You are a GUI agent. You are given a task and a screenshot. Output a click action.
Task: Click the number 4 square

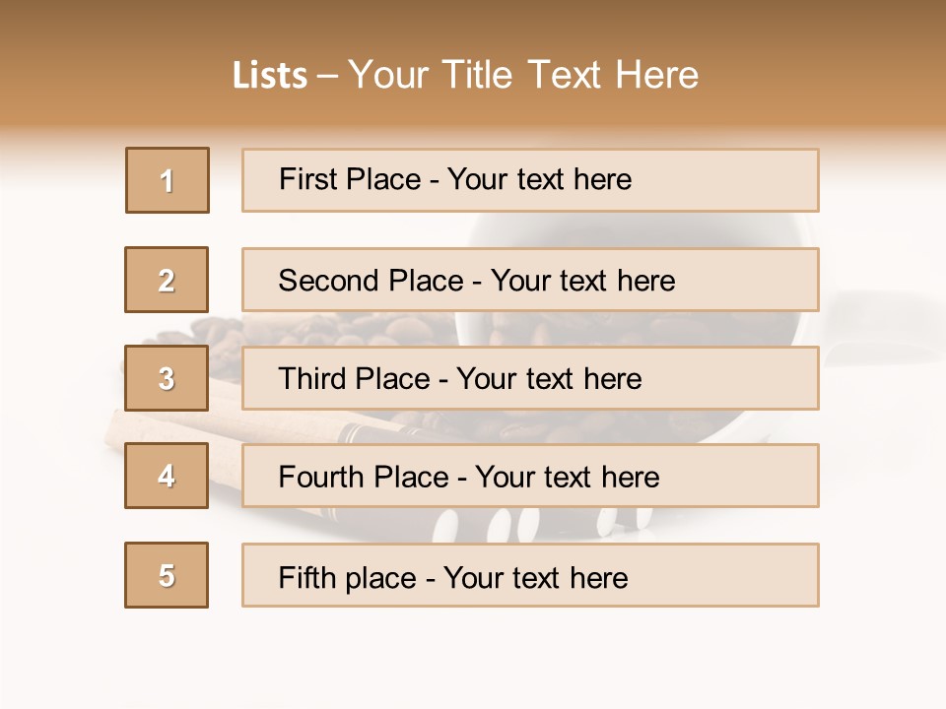167,476
